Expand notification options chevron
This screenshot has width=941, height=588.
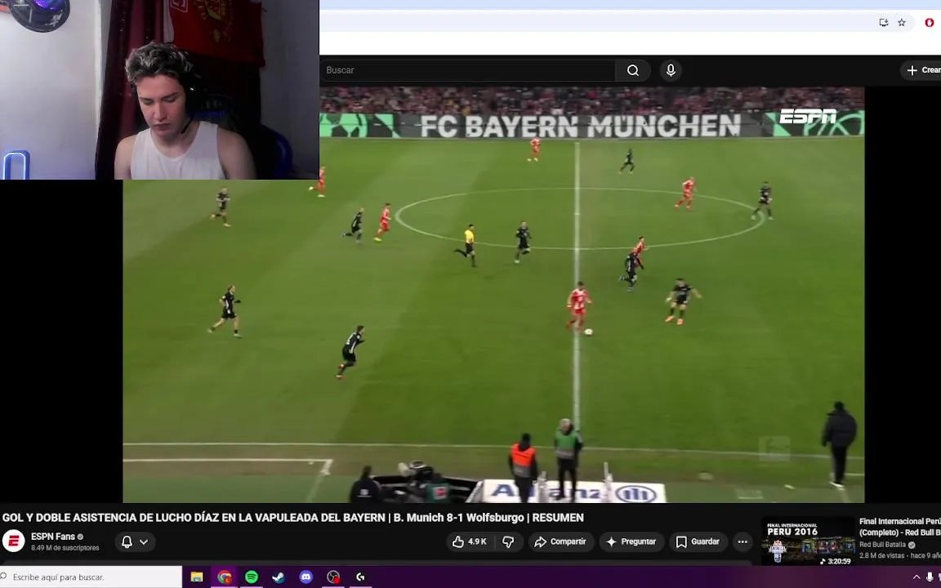click(x=144, y=541)
